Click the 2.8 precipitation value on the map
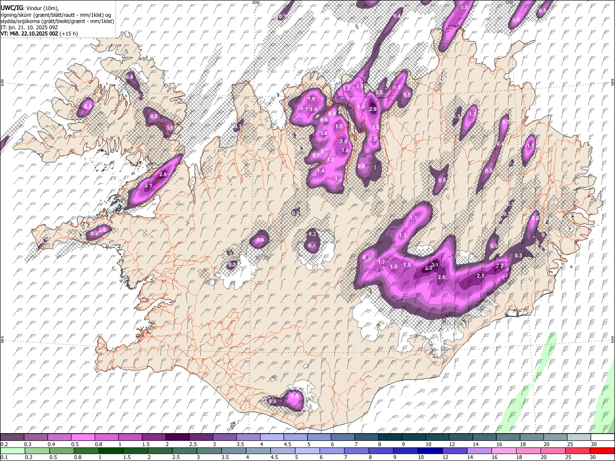The height and width of the screenshot is (461, 615). click(x=163, y=174)
